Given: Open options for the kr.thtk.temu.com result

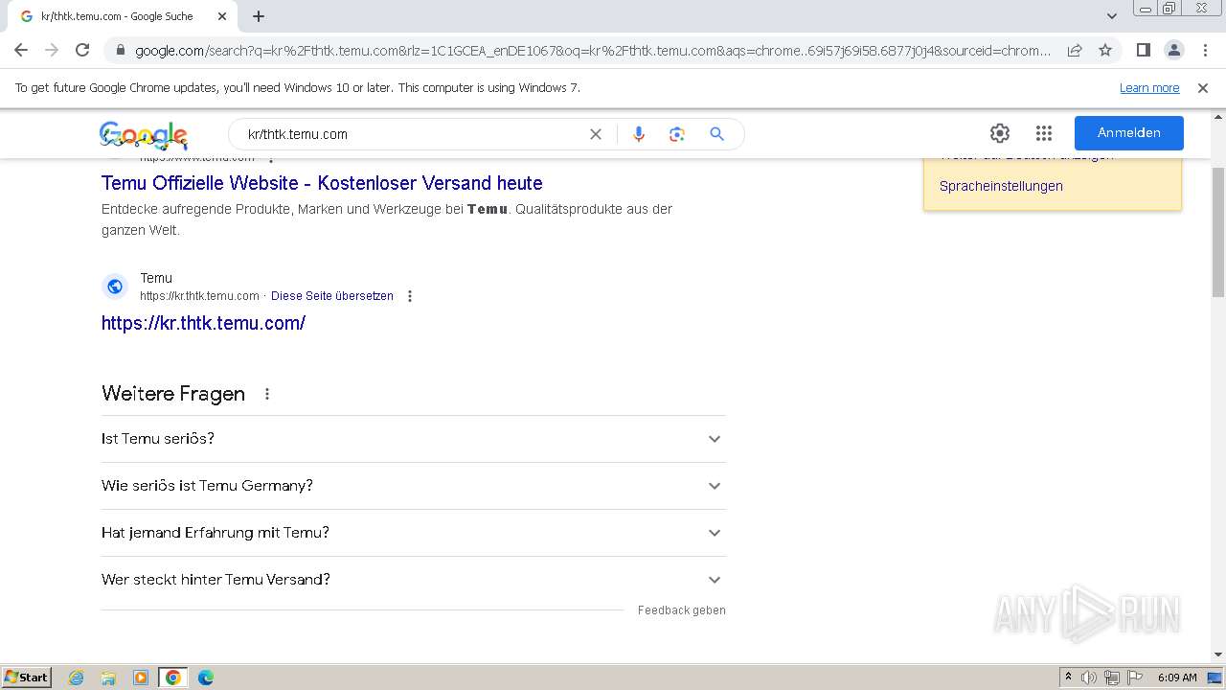Looking at the screenshot, I should click(410, 296).
